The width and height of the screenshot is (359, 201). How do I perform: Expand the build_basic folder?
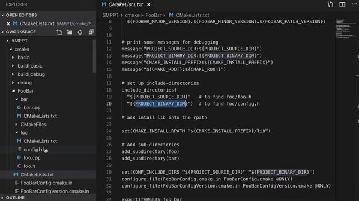coord(13,66)
